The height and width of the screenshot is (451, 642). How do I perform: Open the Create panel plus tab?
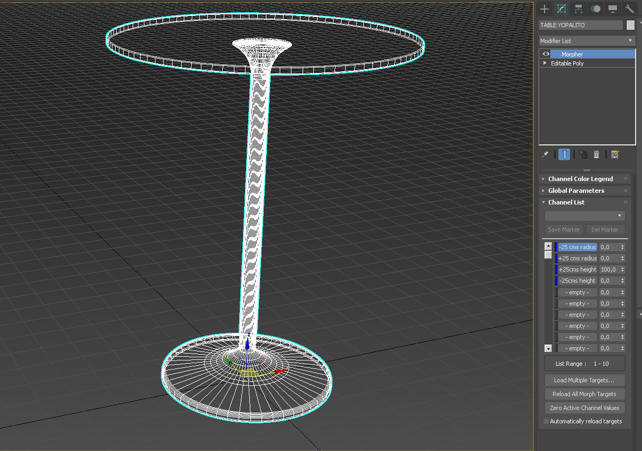tap(544, 9)
